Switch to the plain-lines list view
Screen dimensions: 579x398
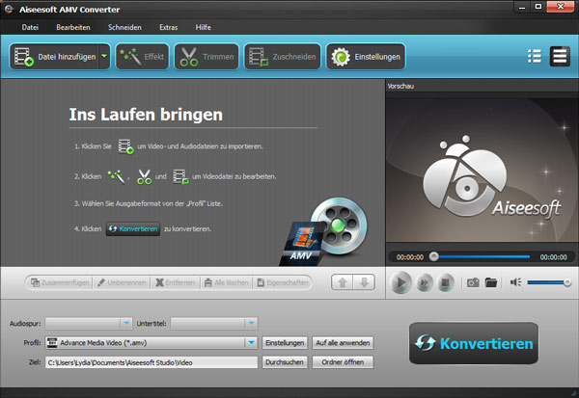(x=560, y=57)
